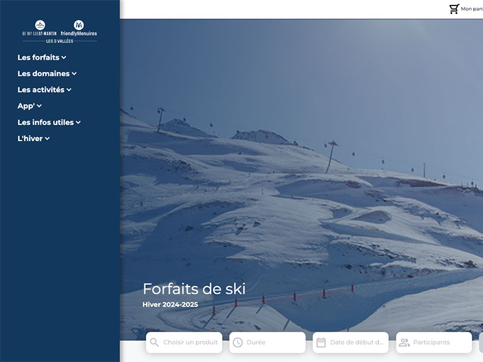Expand the chevron next to Les domaines
483x362 pixels.
click(74, 74)
